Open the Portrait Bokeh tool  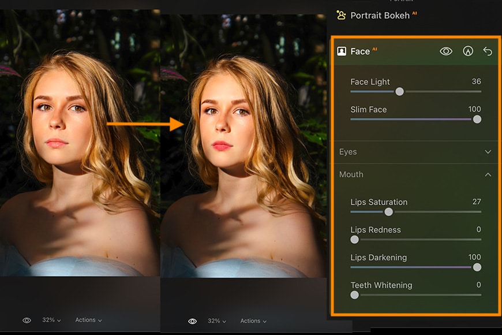(380, 16)
